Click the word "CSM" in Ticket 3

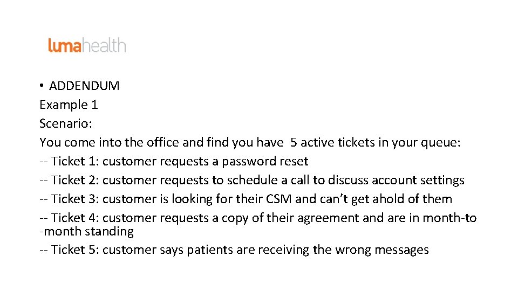(x=279, y=199)
